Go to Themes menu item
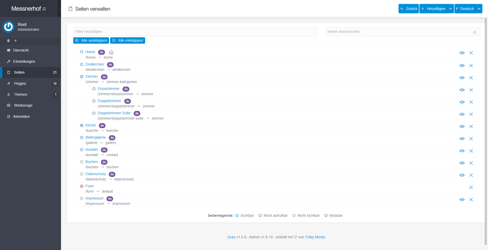The width and height of the screenshot is (488, 250). (x=21, y=94)
